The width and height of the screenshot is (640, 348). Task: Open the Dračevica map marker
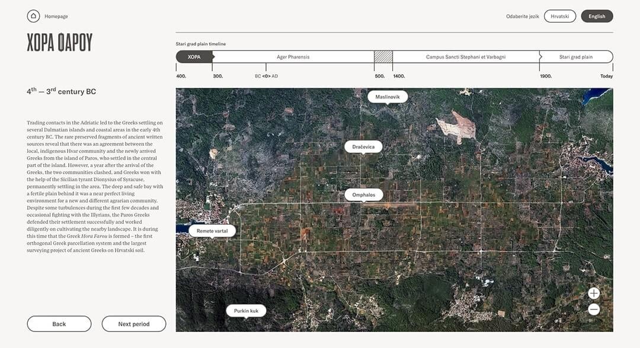point(363,146)
